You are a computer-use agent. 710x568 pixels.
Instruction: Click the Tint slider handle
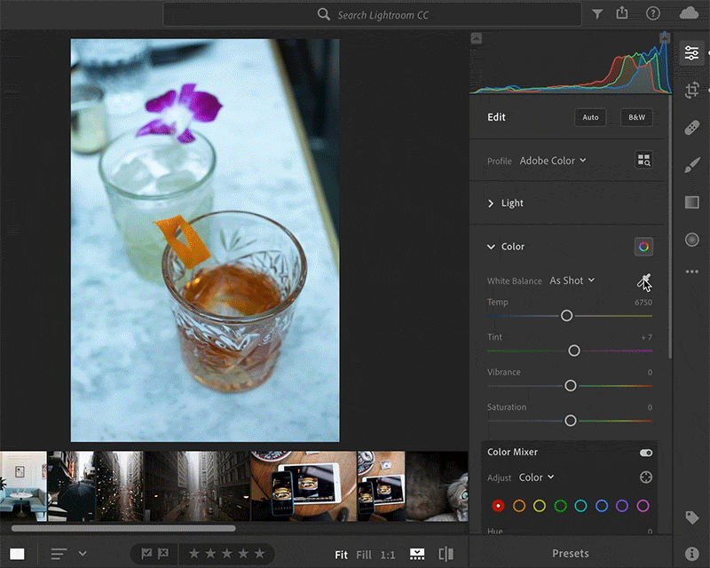click(573, 351)
